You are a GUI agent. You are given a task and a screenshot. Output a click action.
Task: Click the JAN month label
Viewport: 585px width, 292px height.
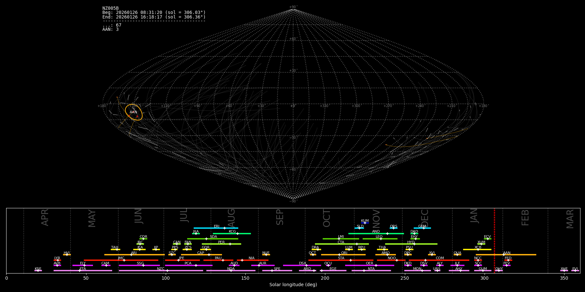coord(474,215)
